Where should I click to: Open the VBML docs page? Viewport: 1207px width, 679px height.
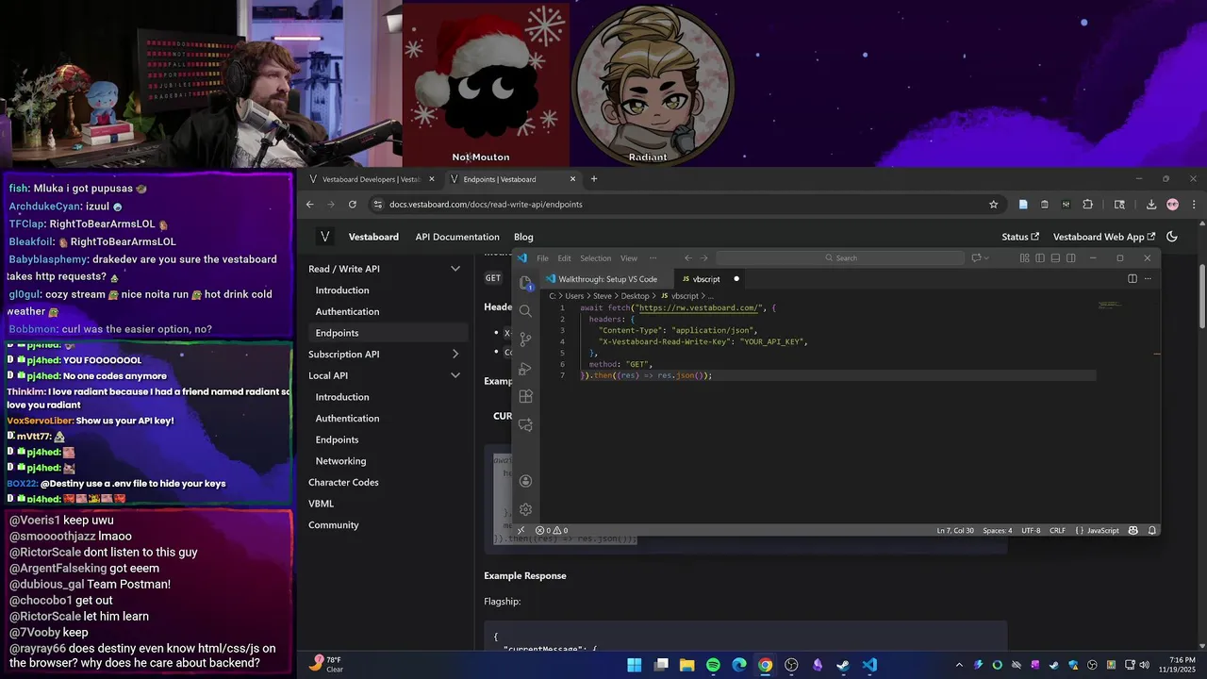coord(321,504)
